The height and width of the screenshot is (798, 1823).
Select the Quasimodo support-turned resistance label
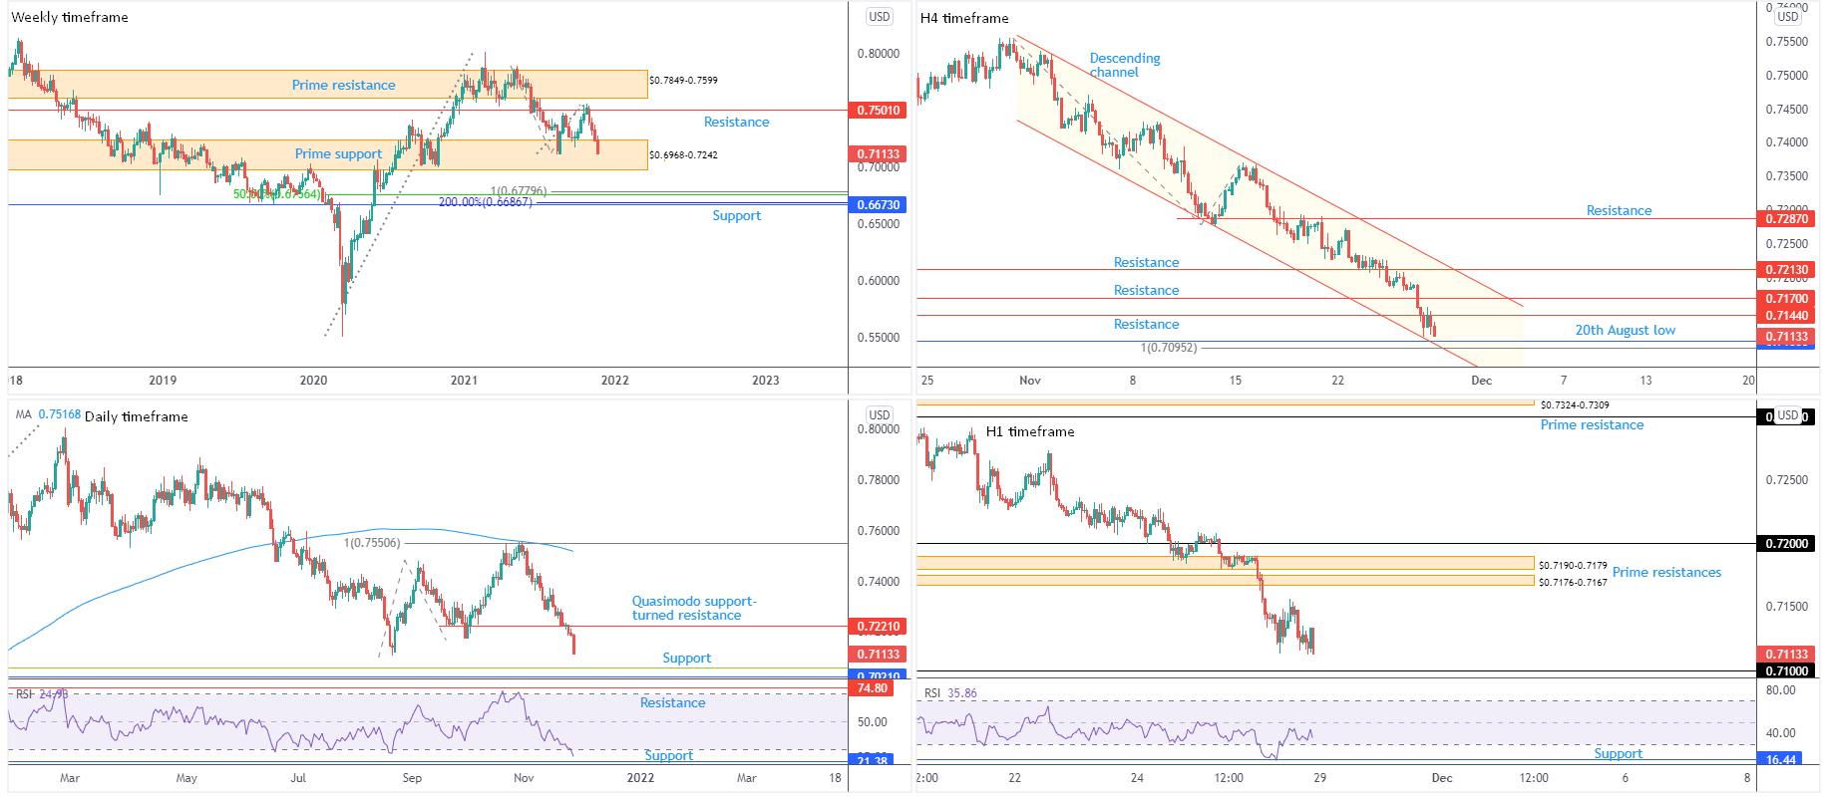pyautogui.click(x=694, y=609)
